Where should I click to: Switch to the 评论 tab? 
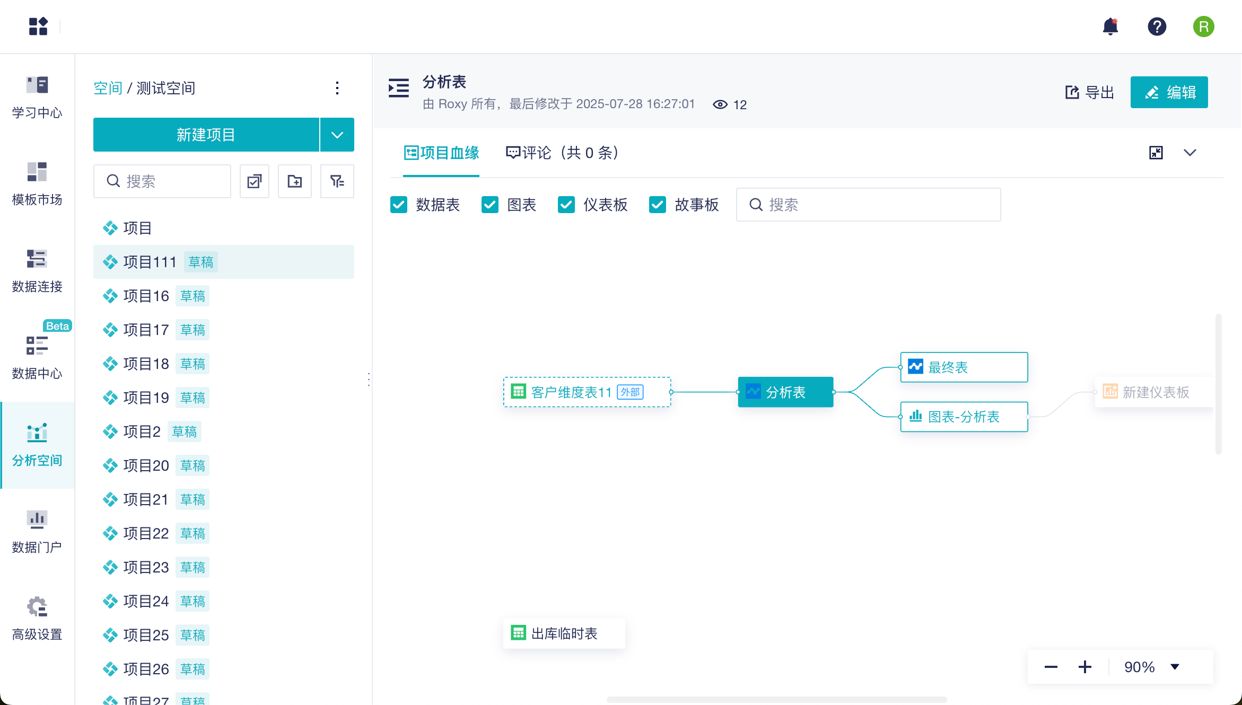pos(562,153)
